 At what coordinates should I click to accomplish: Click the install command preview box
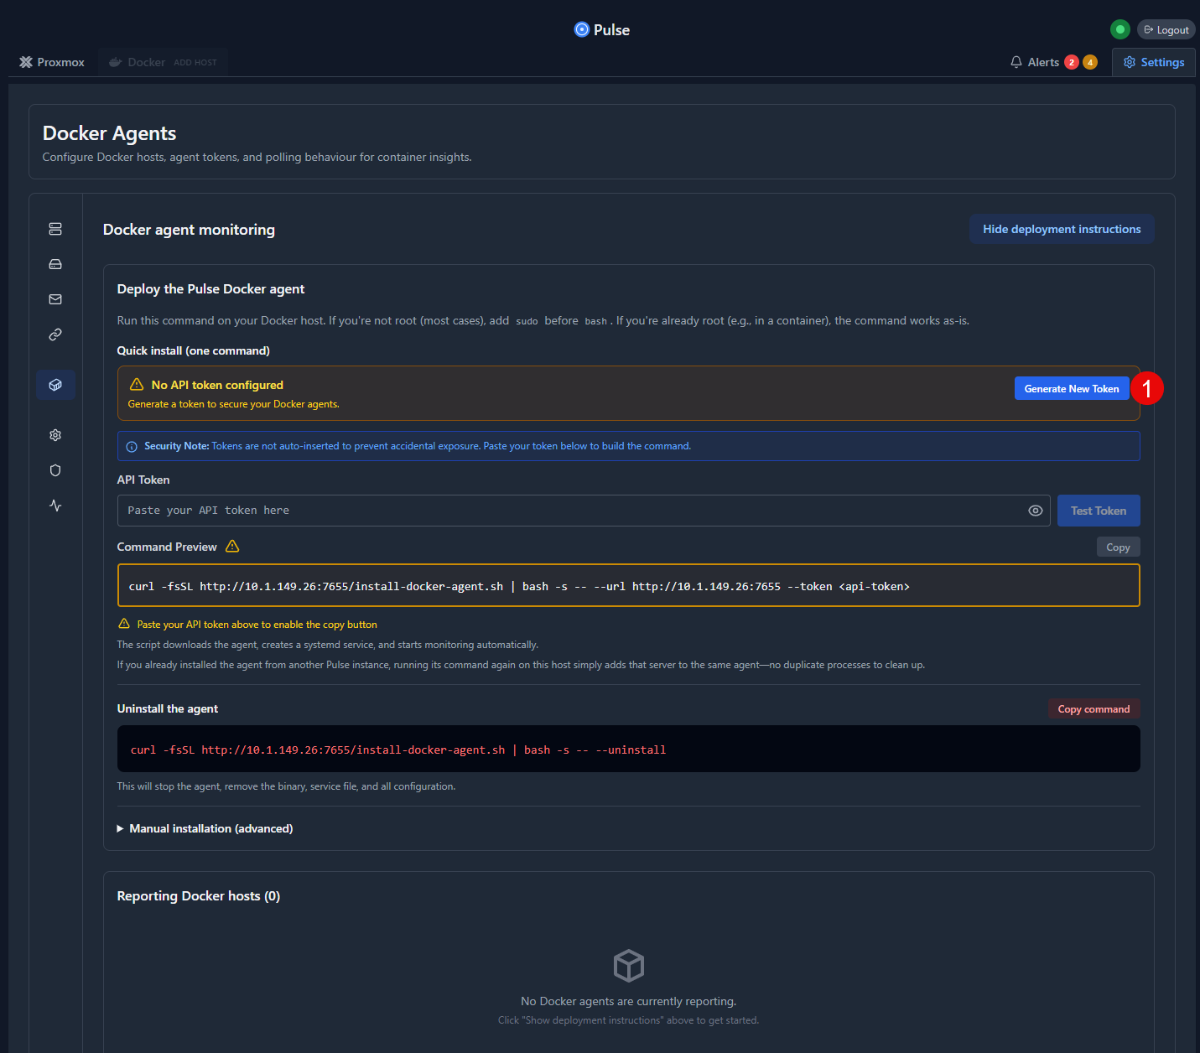[x=629, y=585]
